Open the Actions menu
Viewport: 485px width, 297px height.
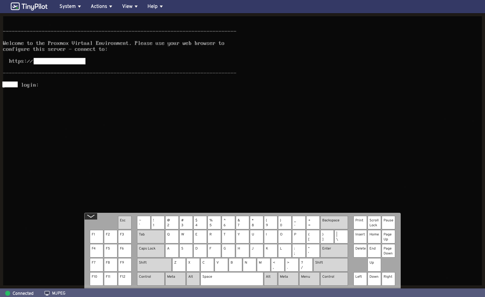tap(101, 6)
